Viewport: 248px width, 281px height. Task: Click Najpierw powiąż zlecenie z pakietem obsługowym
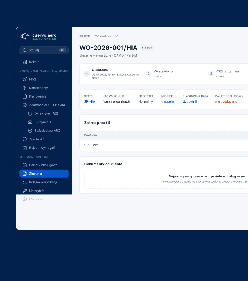click(x=207, y=176)
